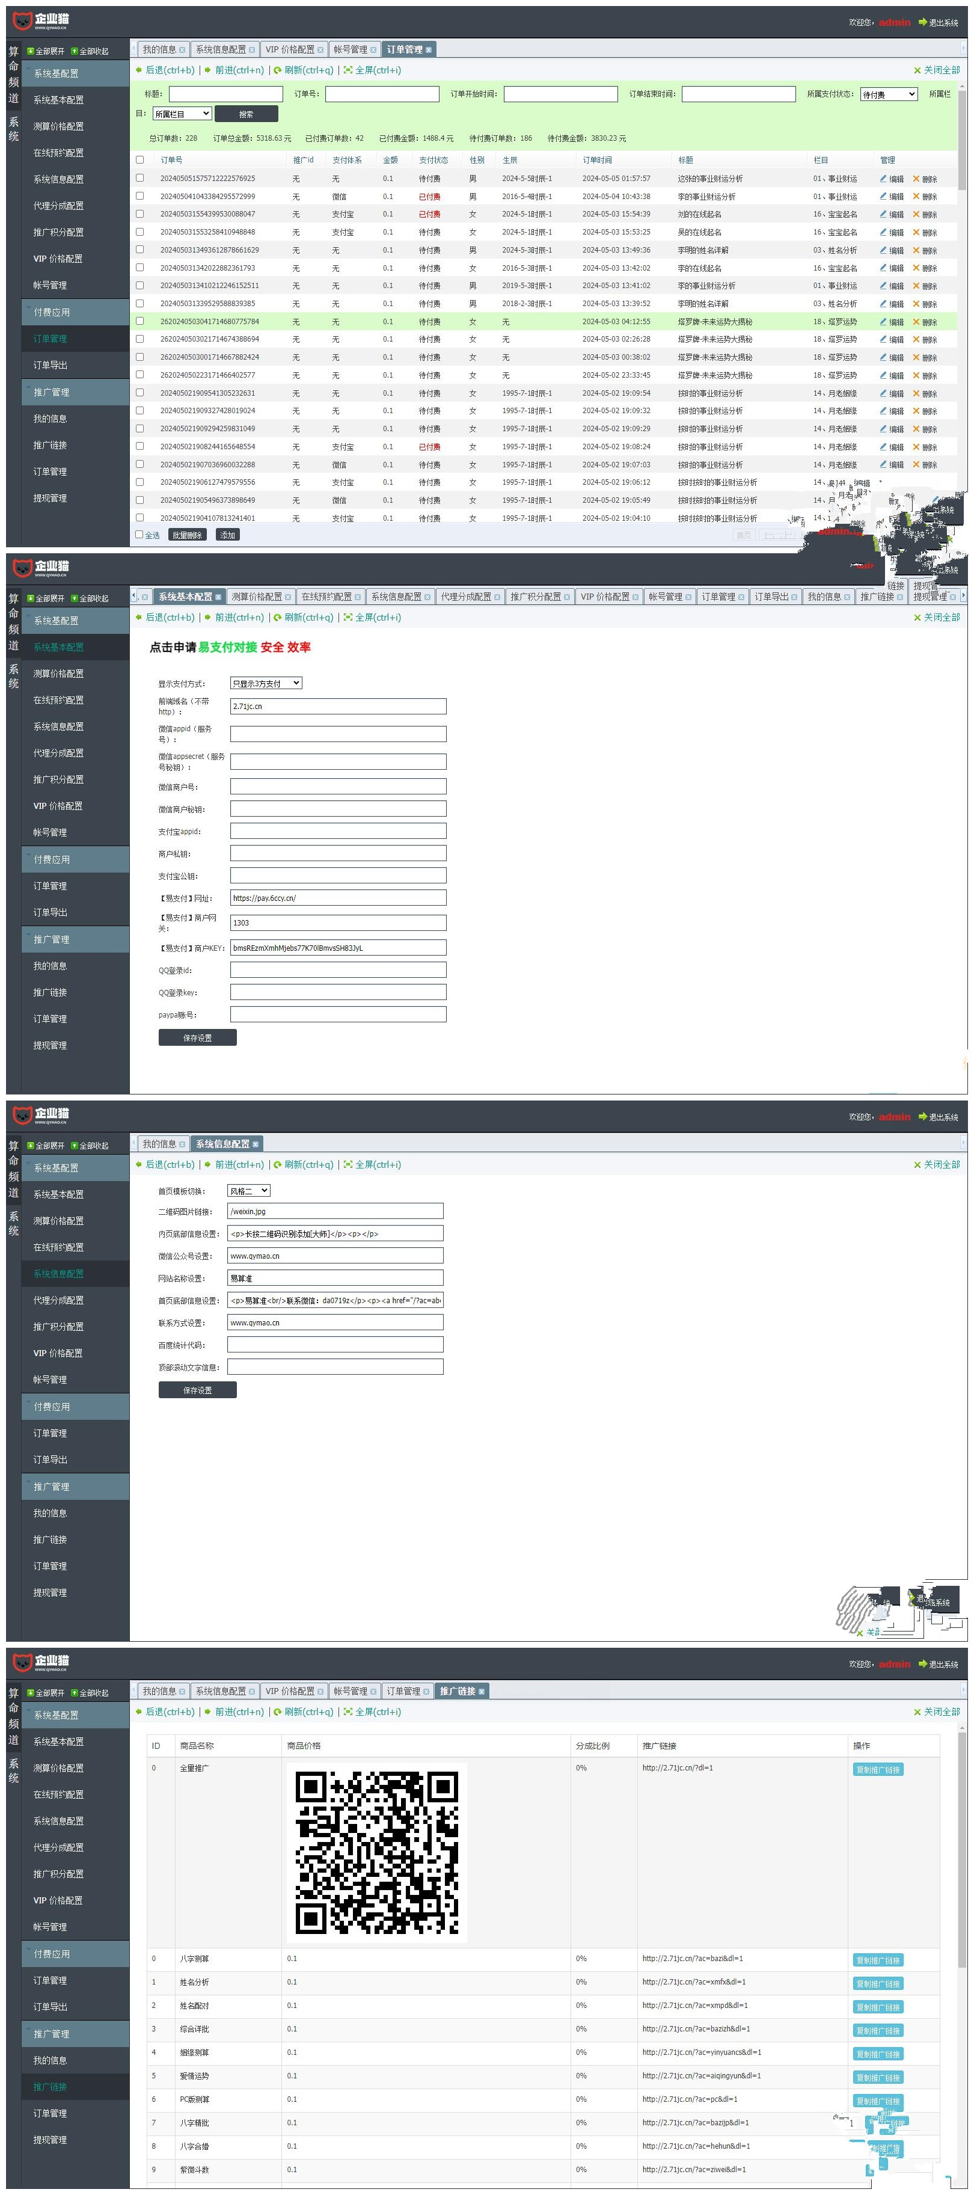Click 企业猫 logo on 订单管理 page

coord(41,20)
